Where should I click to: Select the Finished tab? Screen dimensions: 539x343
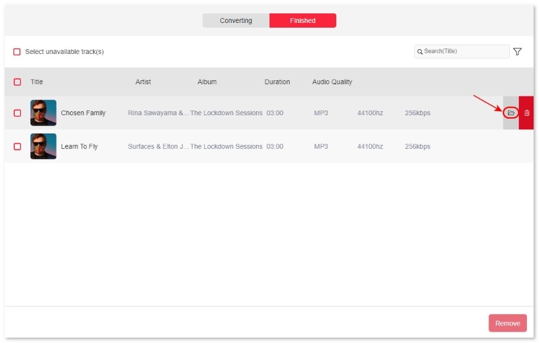click(x=303, y=21)
